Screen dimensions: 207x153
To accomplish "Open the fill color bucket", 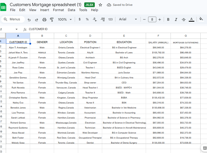I will pyautogui.click(x=201, y=19).
